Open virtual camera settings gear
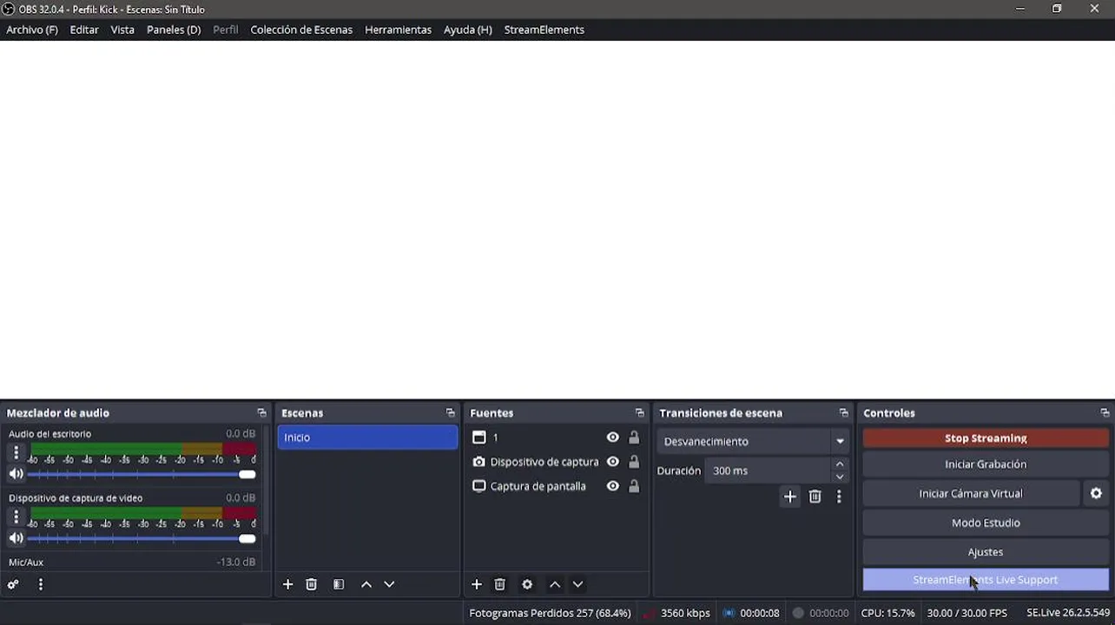This screenshot has width=1115, height=625. point(1096,493)
